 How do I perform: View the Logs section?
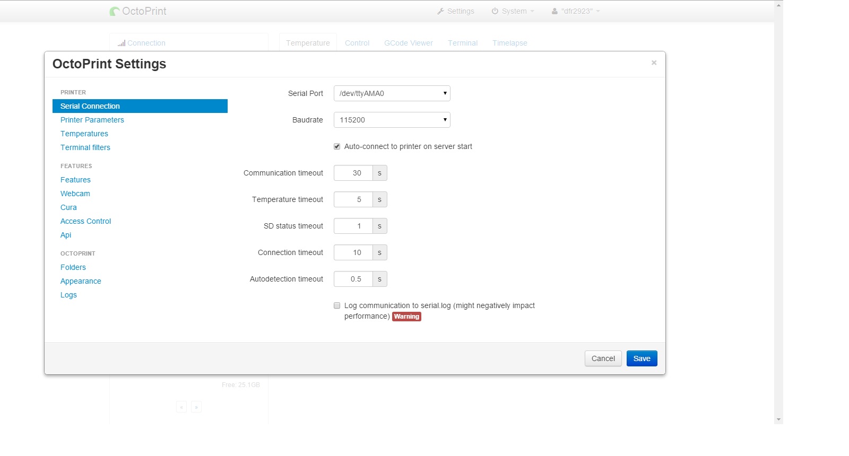click(x=68, y=295)
